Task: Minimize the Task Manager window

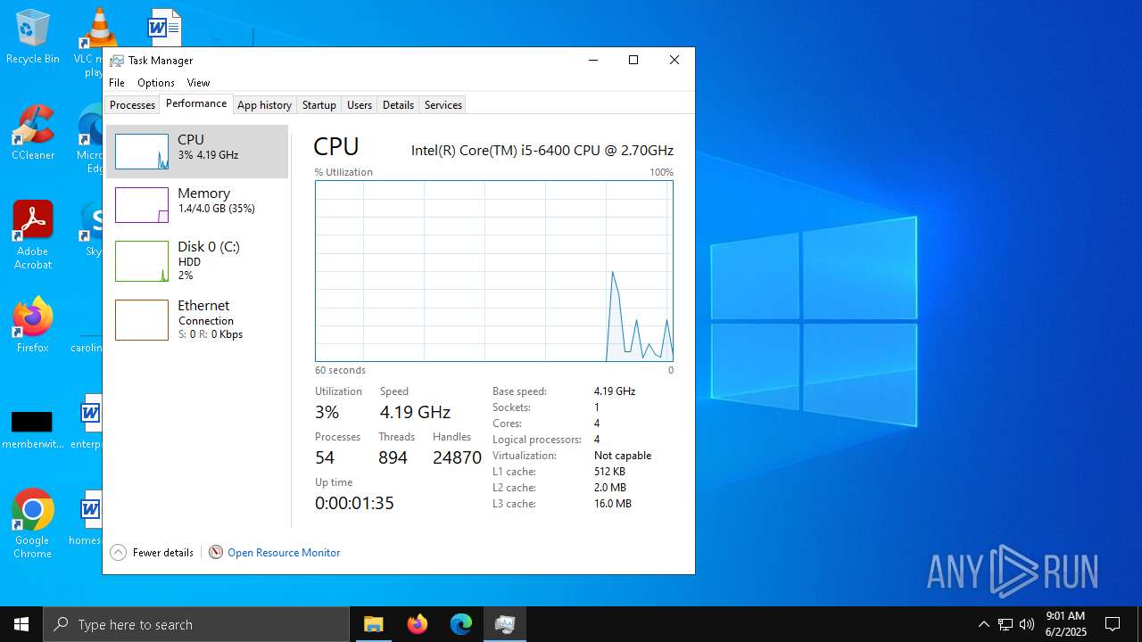Action: coord(592,60)
